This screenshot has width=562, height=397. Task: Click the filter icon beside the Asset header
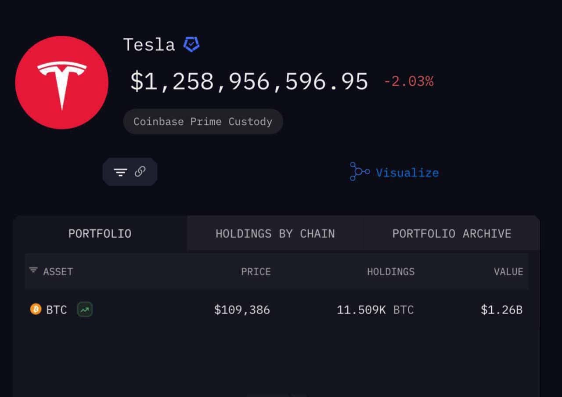pos(33,270)
